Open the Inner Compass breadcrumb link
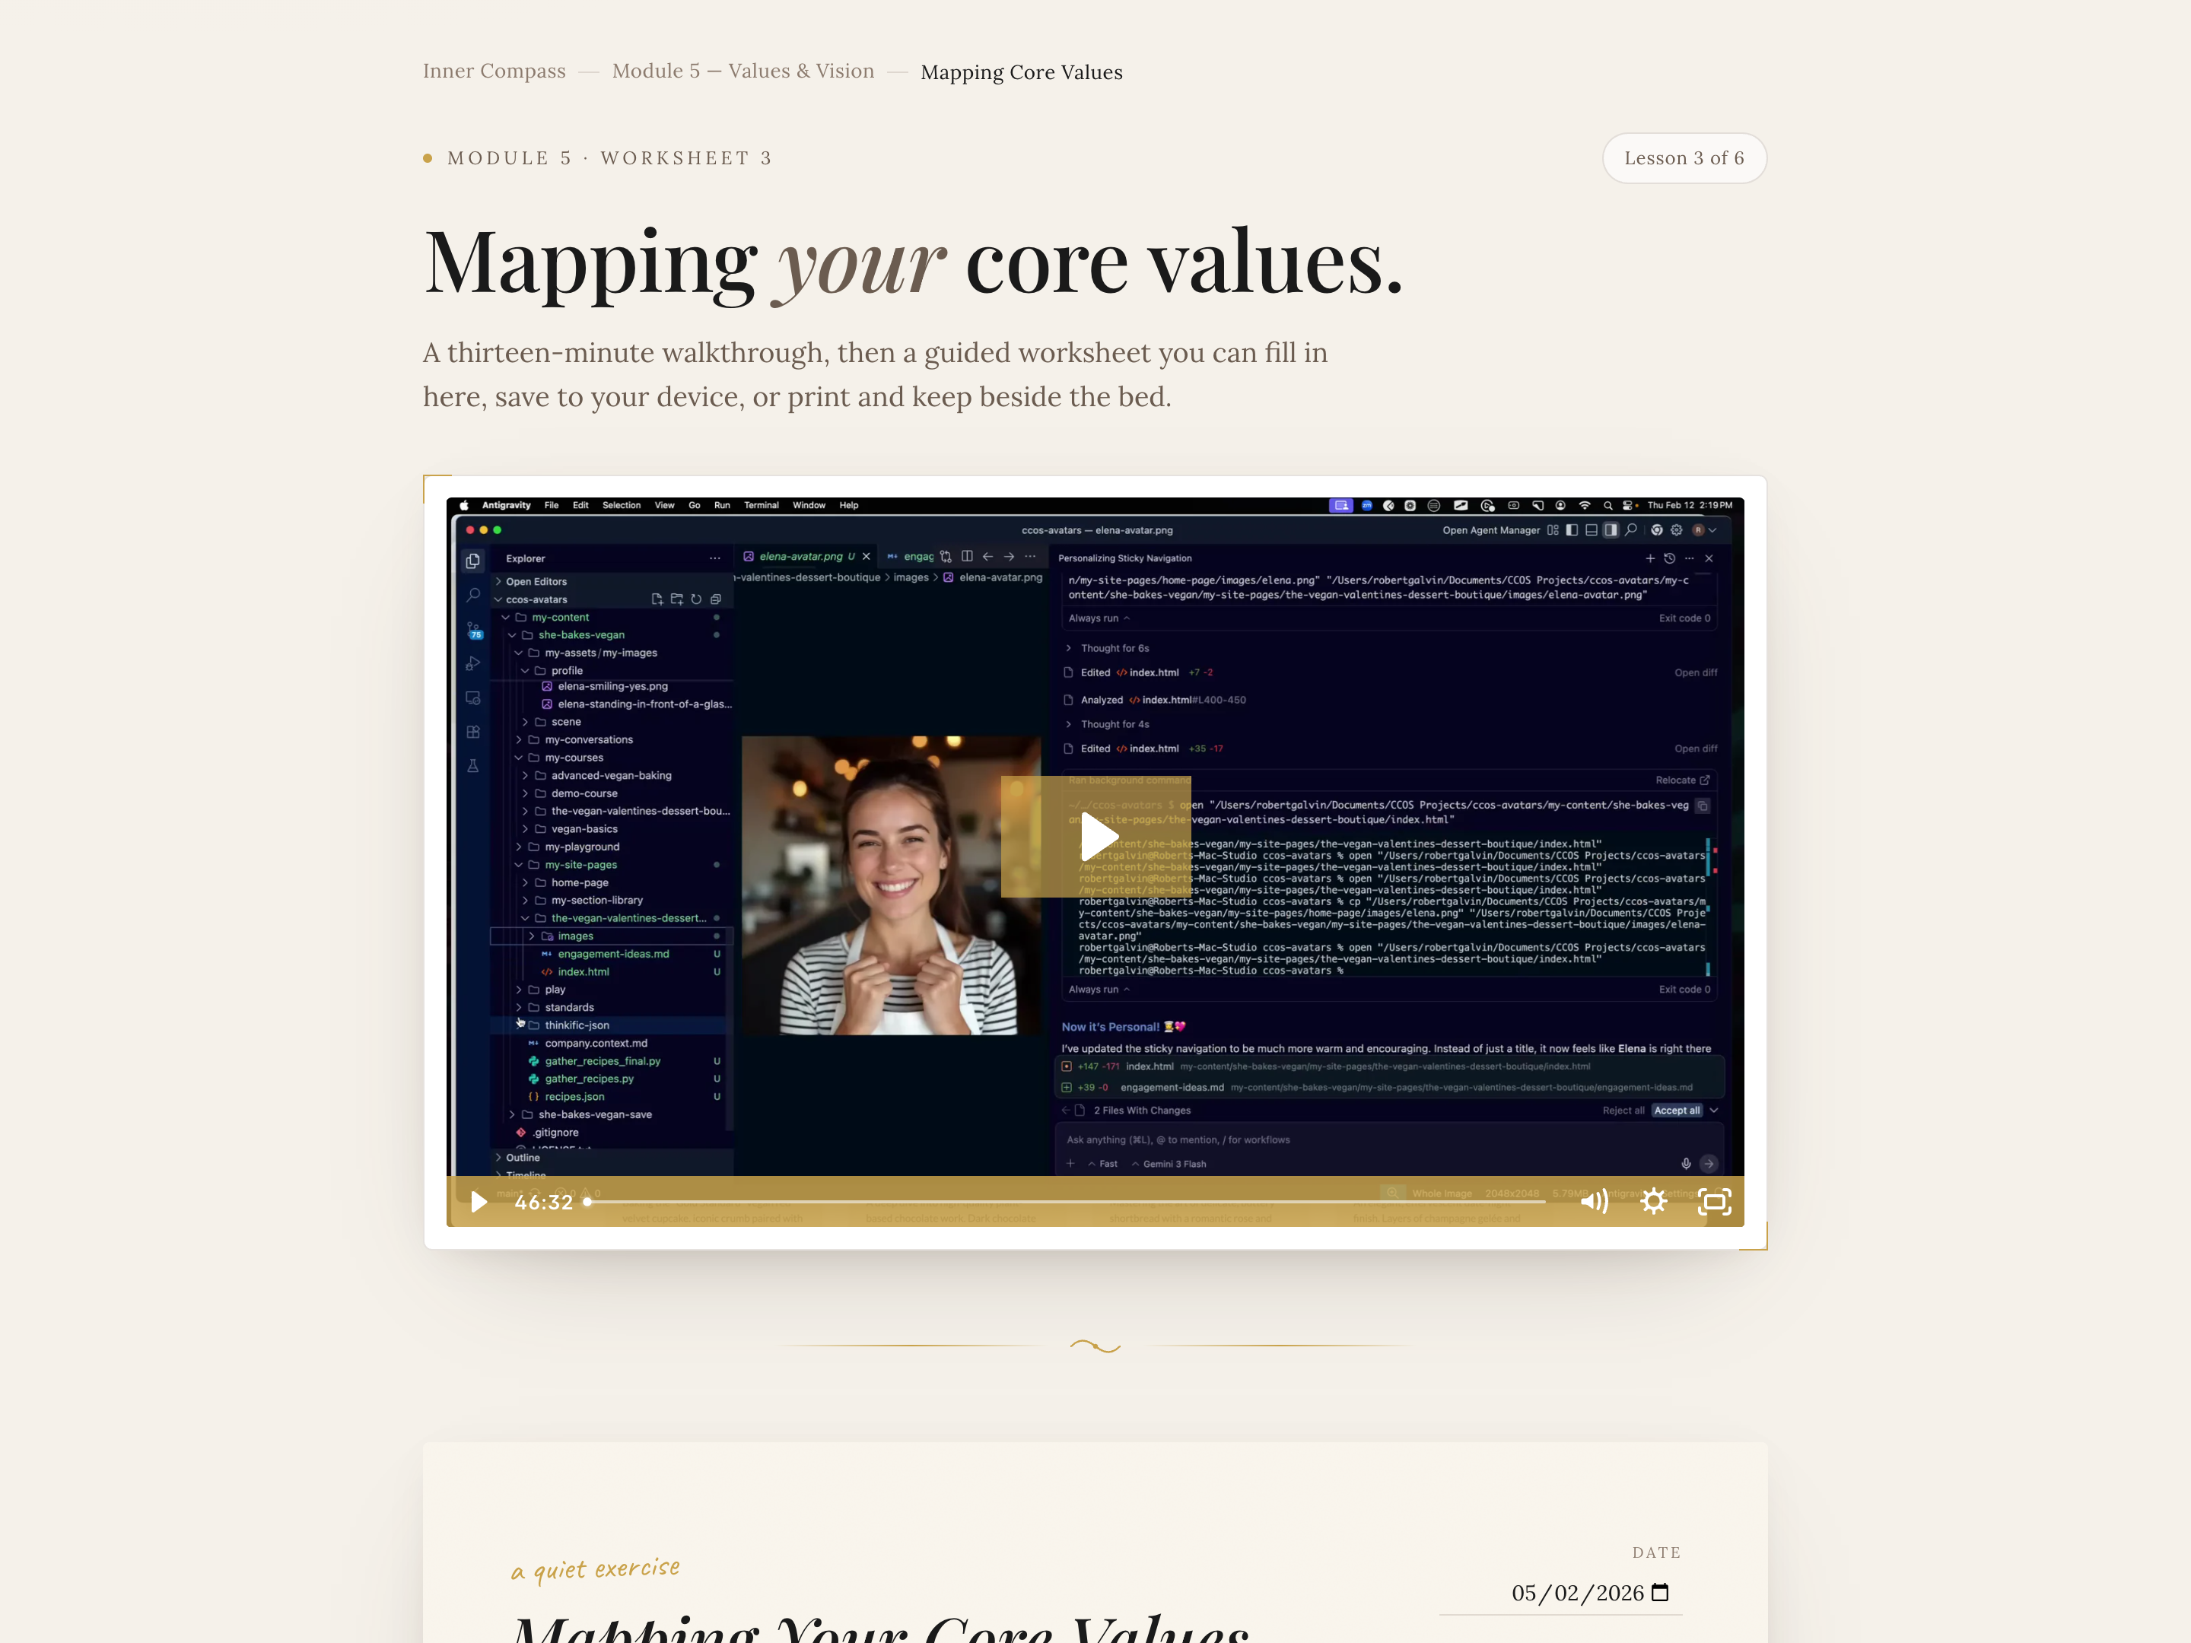Viewport: 2191px width, 1643px height. (493, 72)
